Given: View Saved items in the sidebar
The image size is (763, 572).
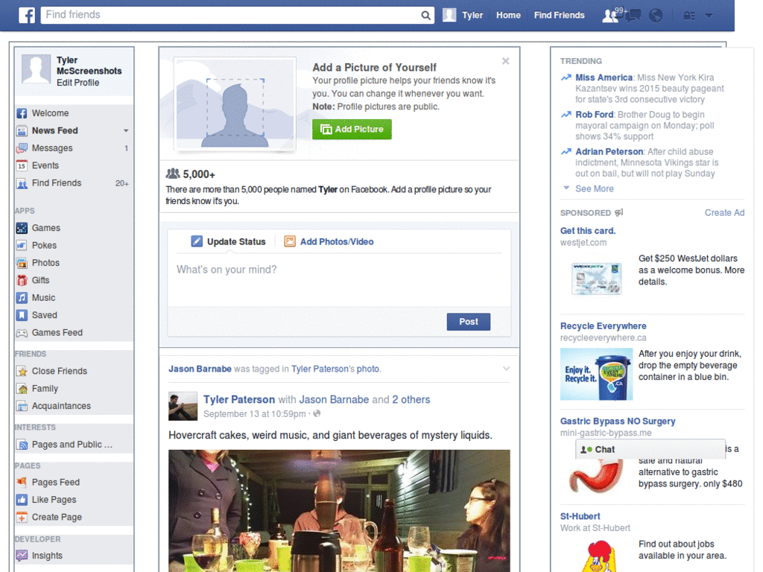Looking at the screenshot, I should (x=45, y=315).
